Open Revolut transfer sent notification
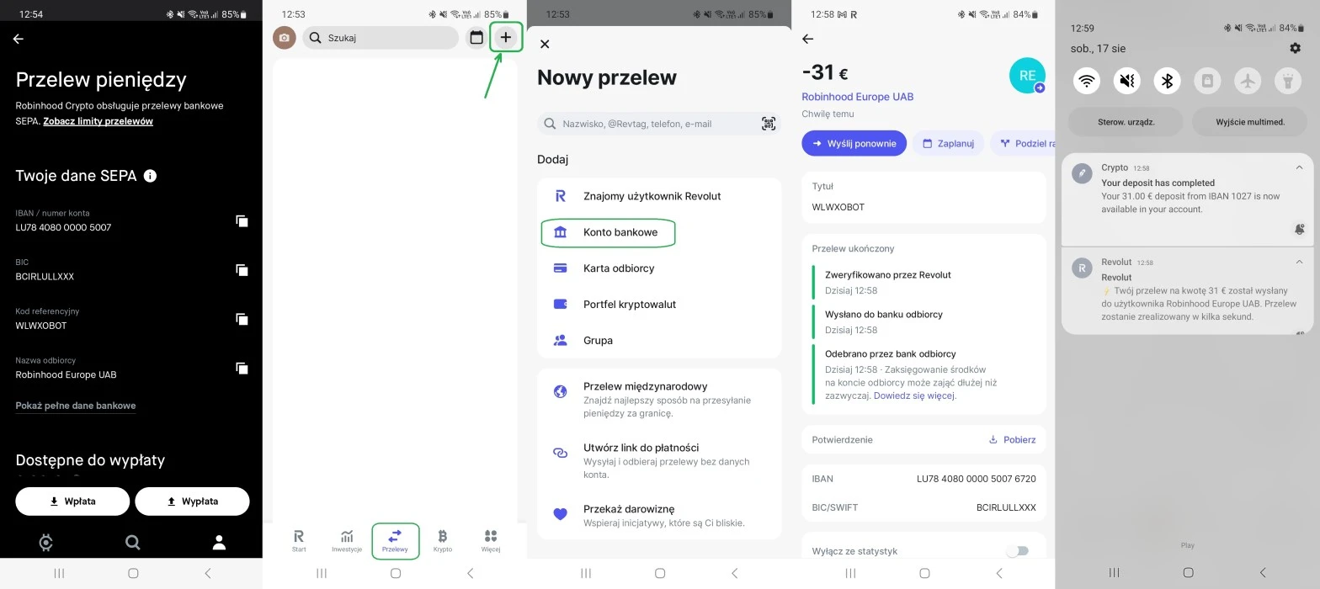1320x589 pixels. [x=1187, y=291]
